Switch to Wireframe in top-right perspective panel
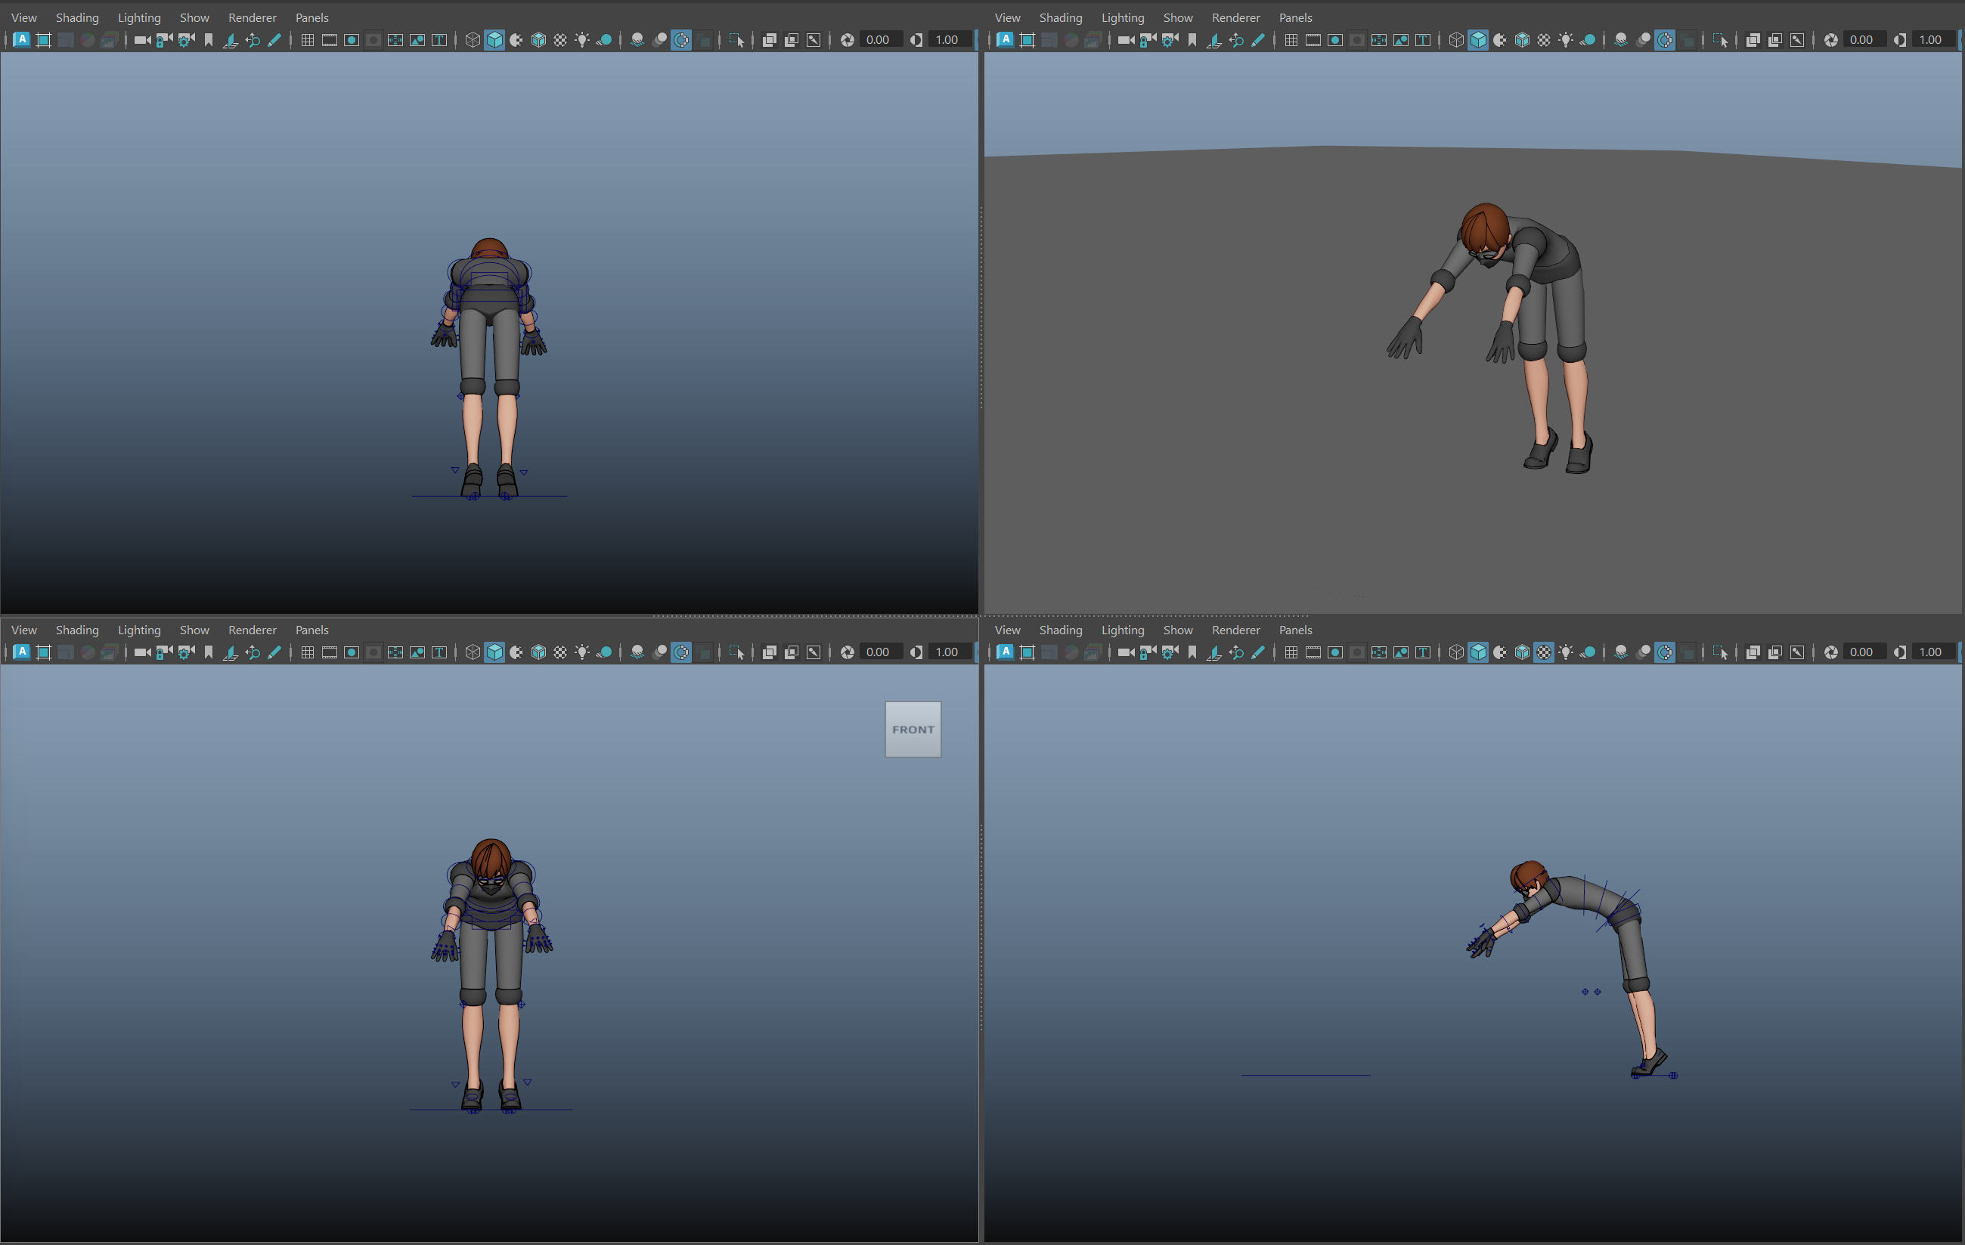This screenshot has height=1245, width=1965. 1456,39
